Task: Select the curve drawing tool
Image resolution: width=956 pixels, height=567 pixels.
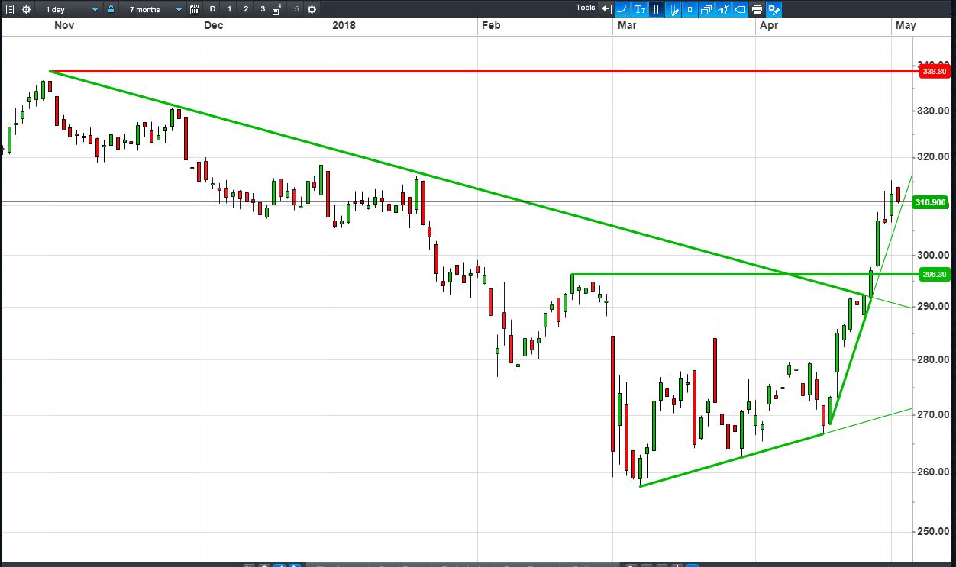Action: point(622,9)
